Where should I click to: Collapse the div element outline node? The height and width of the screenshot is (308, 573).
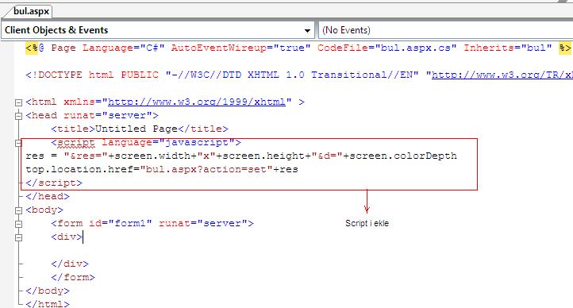pyautogui.click(x=18, y=238)
